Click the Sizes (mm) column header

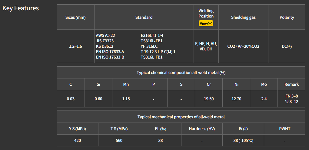click(x=75, y=17)
